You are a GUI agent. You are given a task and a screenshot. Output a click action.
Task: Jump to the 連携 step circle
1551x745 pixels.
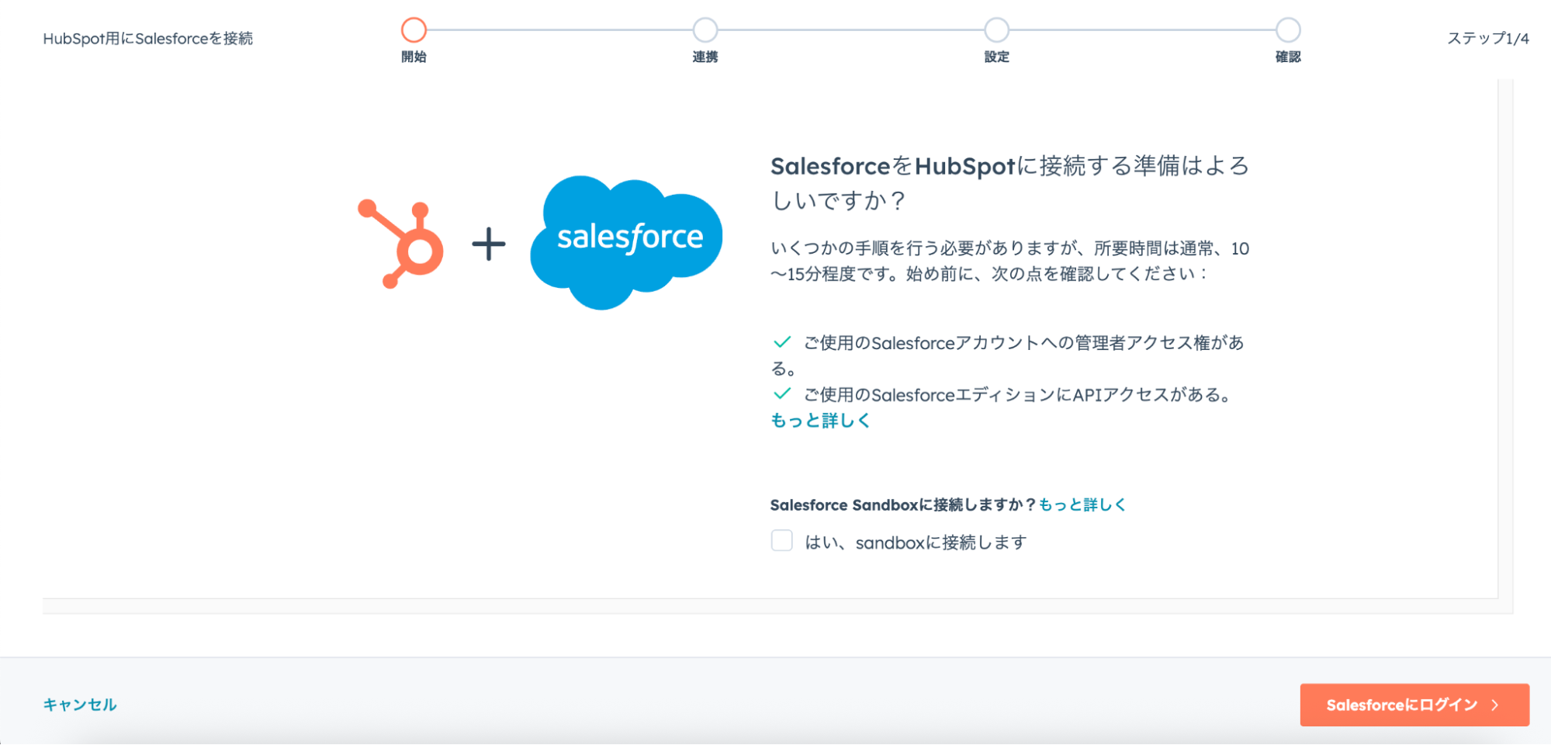[705, 30]
